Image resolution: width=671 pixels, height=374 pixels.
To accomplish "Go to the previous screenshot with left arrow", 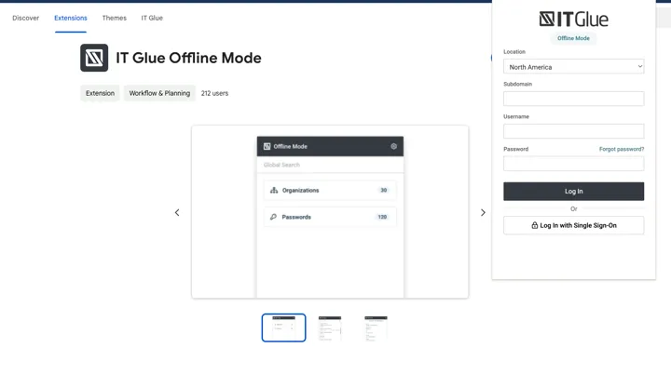I will pos(177,212).
